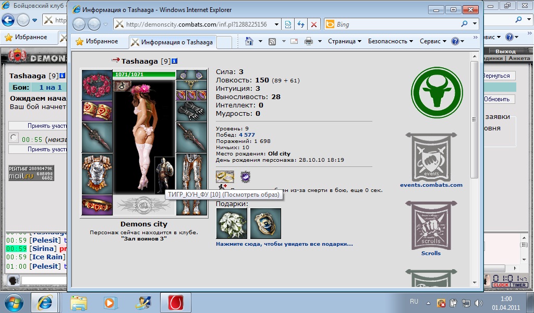Click the volume speaker tray icon

(x=479, y=303)
